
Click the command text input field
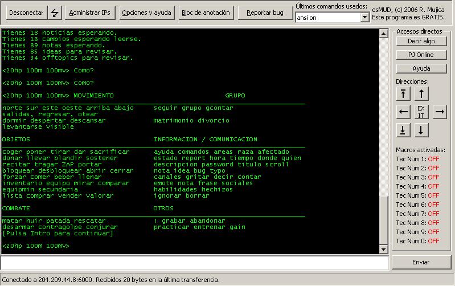coord(194,263)
